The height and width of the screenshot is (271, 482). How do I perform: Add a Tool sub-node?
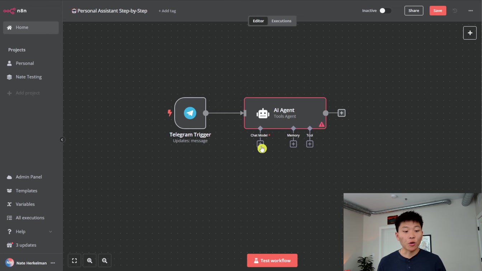pos(310,144)
